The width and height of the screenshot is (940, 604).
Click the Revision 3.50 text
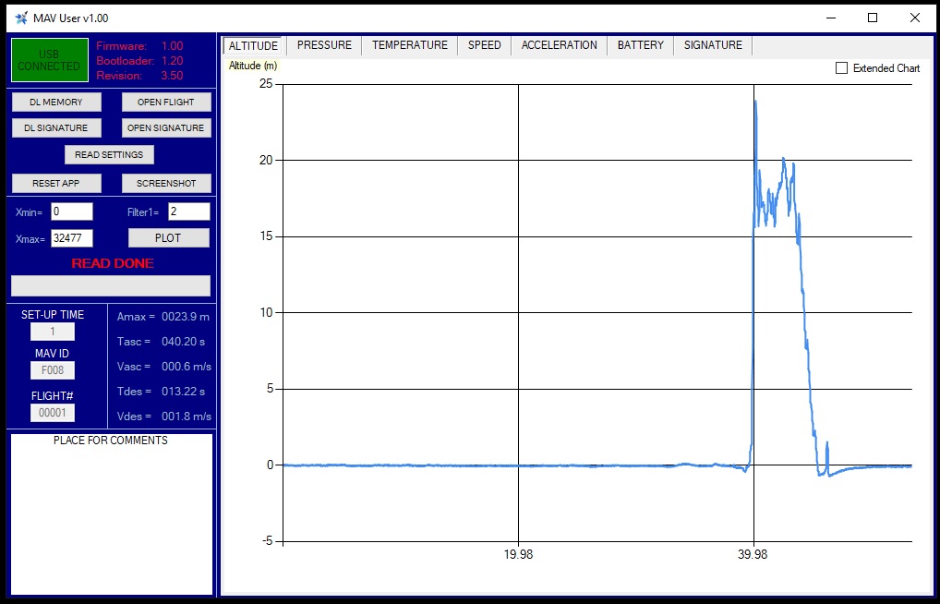tap(172, 76)
